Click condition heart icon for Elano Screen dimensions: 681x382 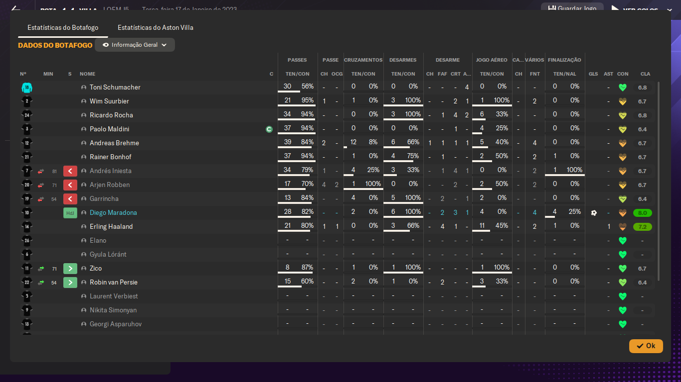point(622,241)
